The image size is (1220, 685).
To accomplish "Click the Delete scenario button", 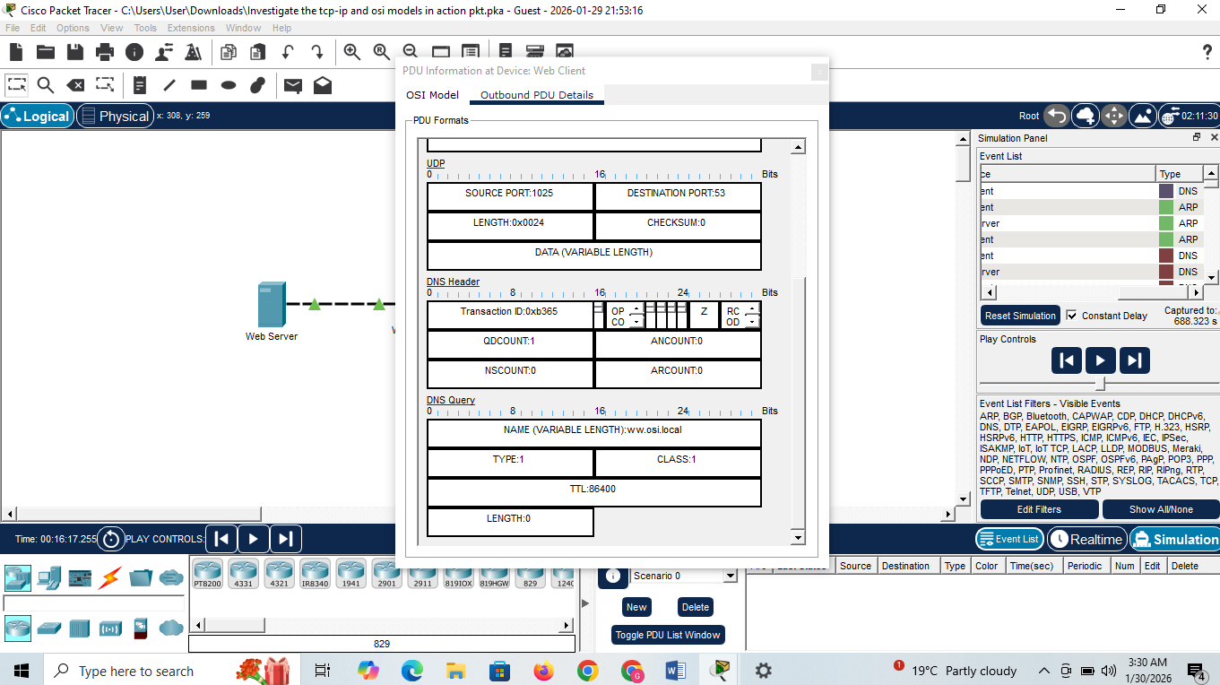I will [696, 607].
